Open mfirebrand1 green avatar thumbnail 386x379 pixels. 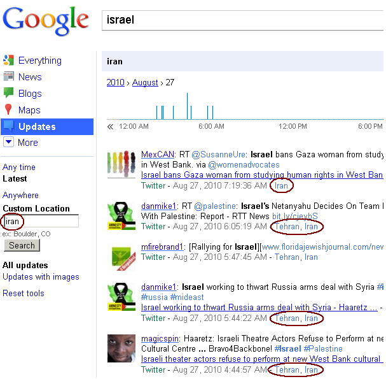pyautogui.click(x=121, y=257)
